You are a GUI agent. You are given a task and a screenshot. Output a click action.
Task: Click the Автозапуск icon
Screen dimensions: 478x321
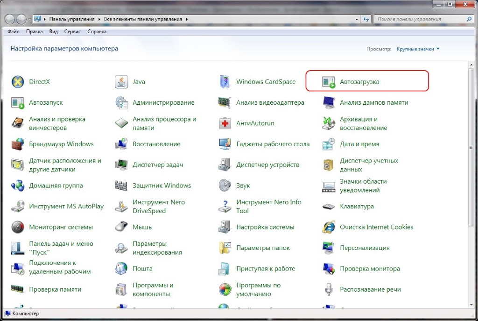pos(18,102)
